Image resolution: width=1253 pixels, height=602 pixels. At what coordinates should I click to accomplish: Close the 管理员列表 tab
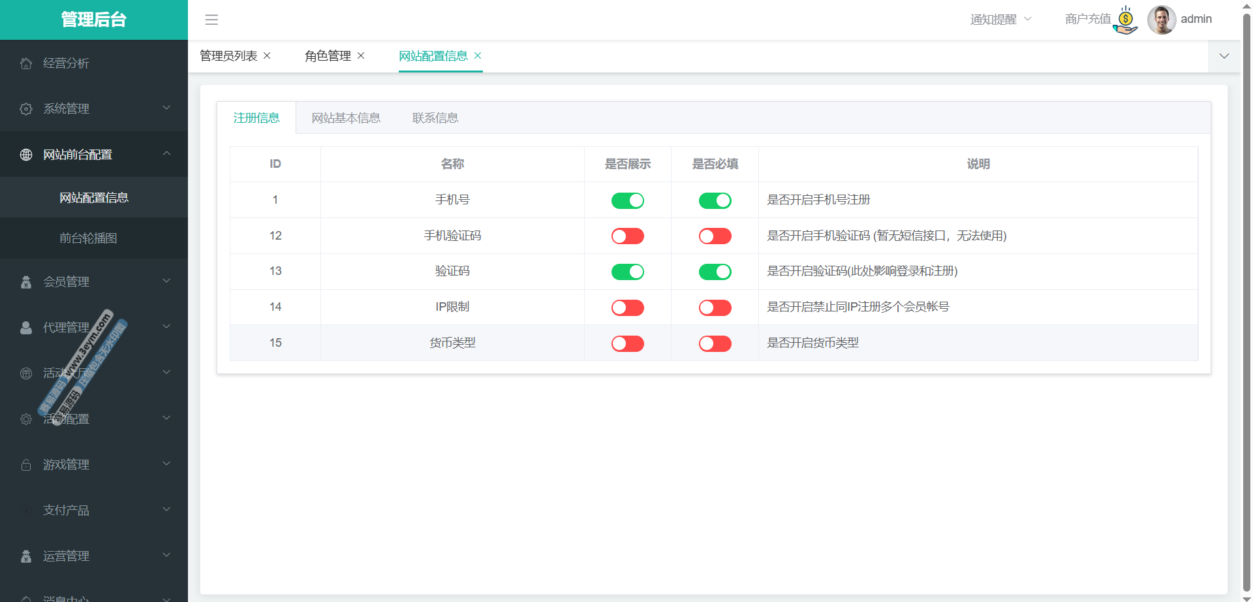pos(267,56)
